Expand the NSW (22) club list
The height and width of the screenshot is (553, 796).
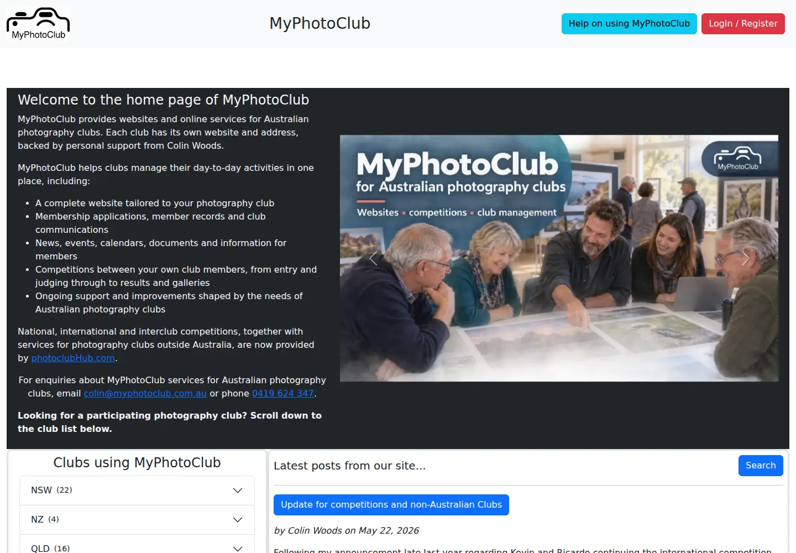tap(137, 491)
